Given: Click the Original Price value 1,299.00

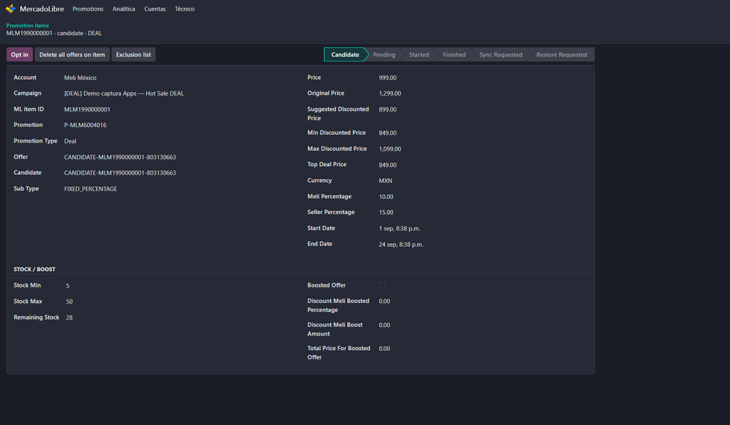Looking at the screenshot, I should point(390,93).
